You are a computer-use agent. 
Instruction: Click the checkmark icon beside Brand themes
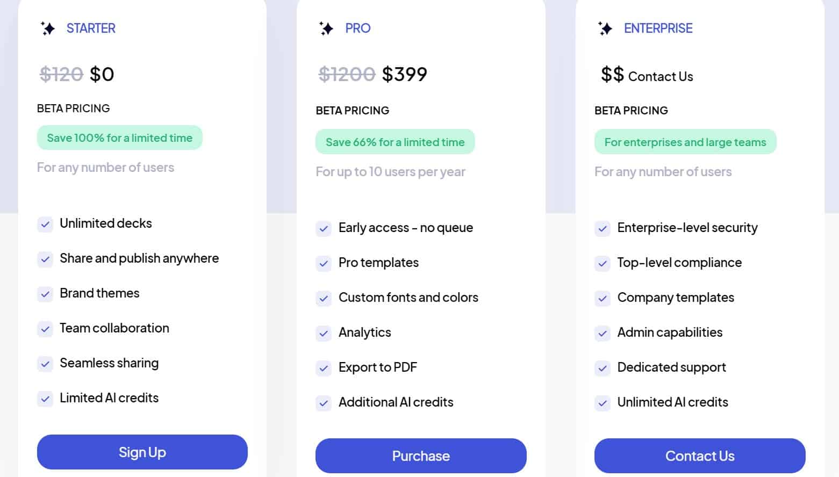pos(45,294)
